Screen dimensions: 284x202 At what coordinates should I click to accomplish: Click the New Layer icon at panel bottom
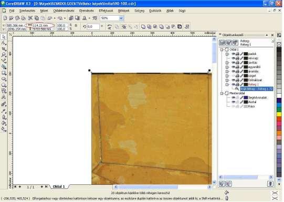tap(222, 184)
